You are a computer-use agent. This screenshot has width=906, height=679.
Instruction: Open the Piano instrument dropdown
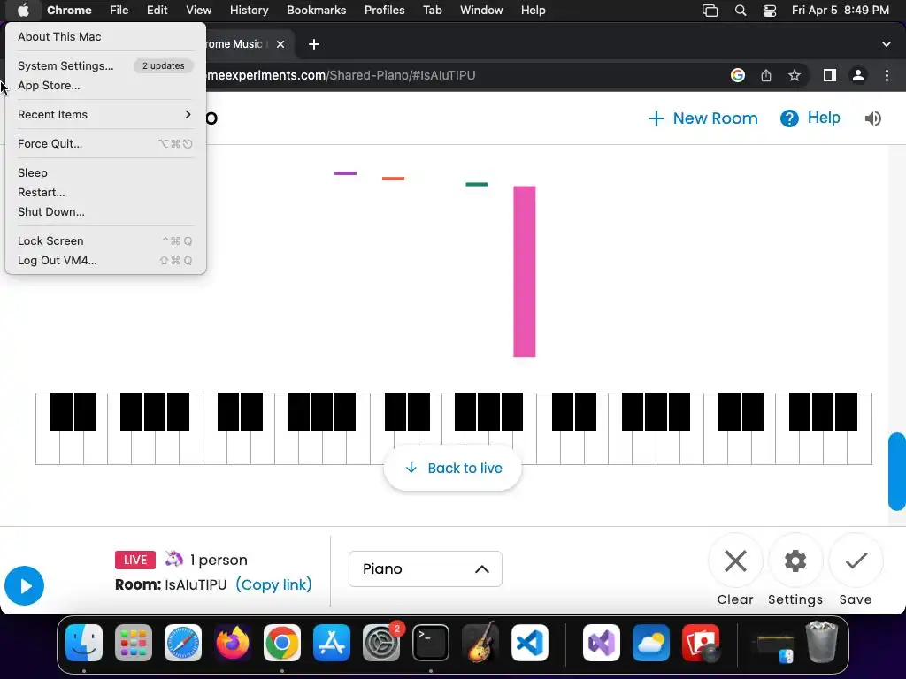pos(426,569)
